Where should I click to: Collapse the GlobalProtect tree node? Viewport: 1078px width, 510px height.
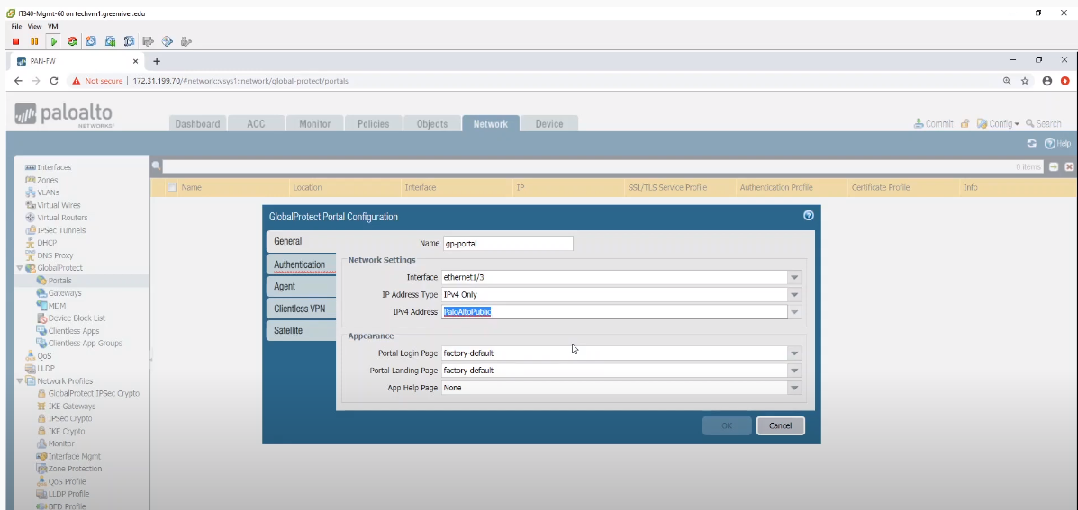click(20, 268)
